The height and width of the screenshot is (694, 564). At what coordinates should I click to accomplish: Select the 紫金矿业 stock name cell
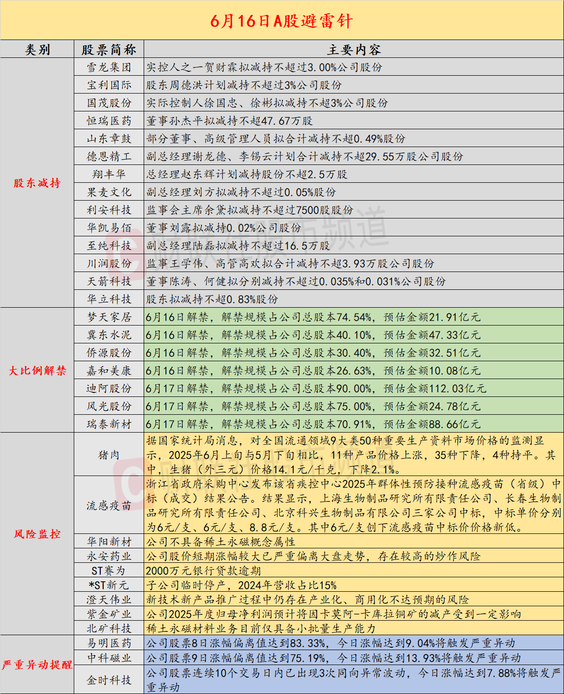(109, 614)
